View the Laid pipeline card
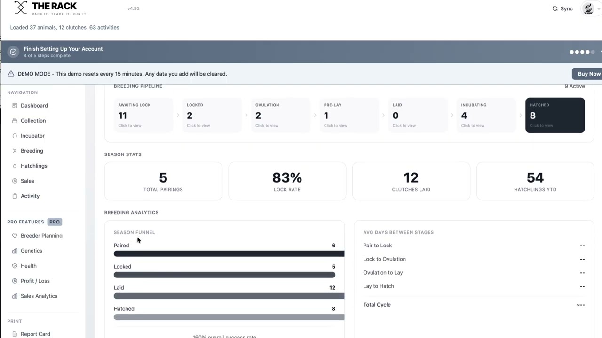 (418, 115)
